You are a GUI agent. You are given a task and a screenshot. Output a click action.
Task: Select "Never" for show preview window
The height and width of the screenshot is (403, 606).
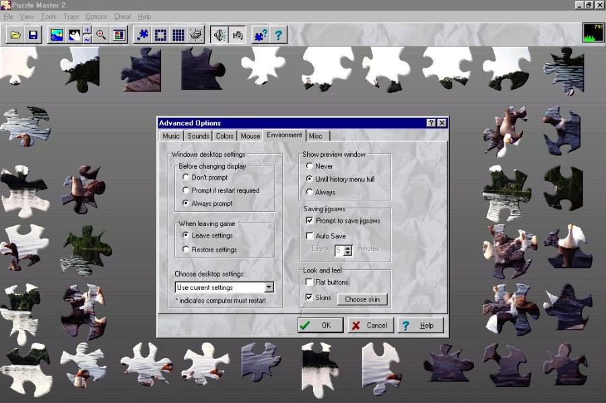coord(310,166)
